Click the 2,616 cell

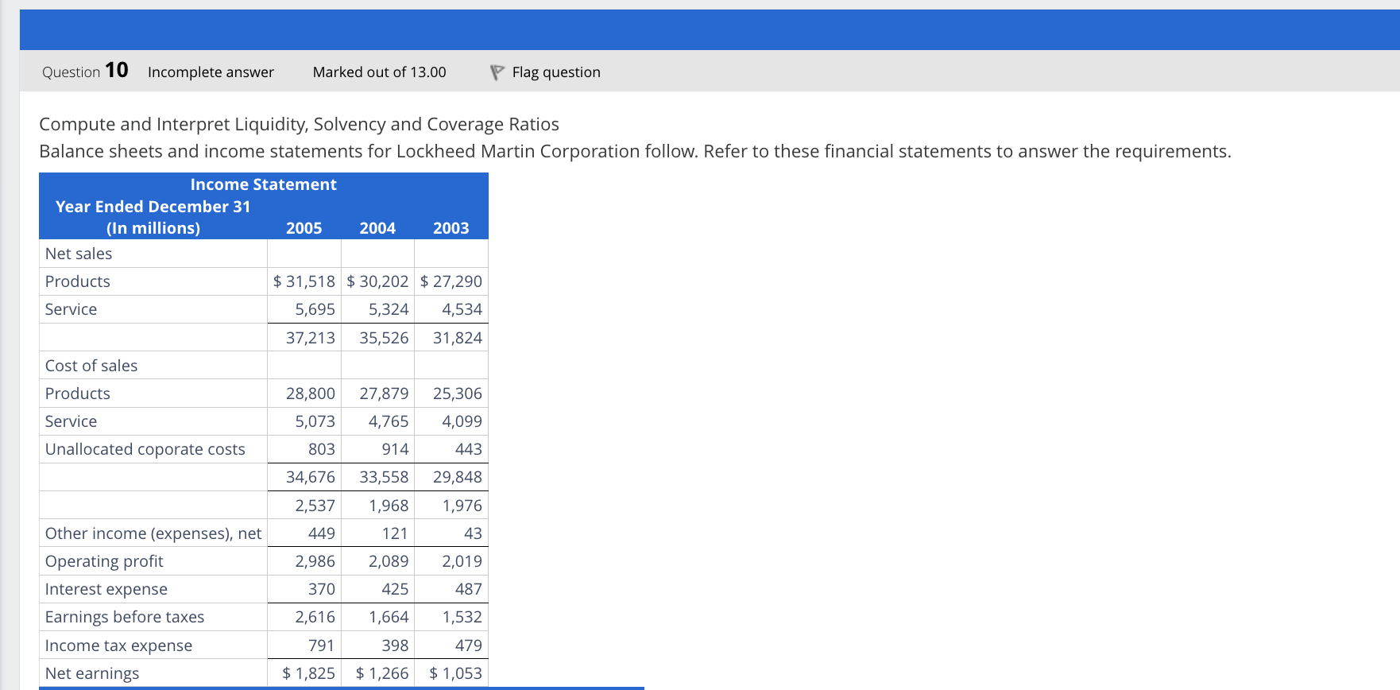304,617
